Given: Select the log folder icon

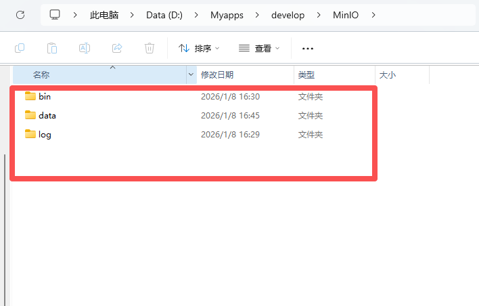Looking at the screenshot, I should pyautogui.click(x=30, y=134).
